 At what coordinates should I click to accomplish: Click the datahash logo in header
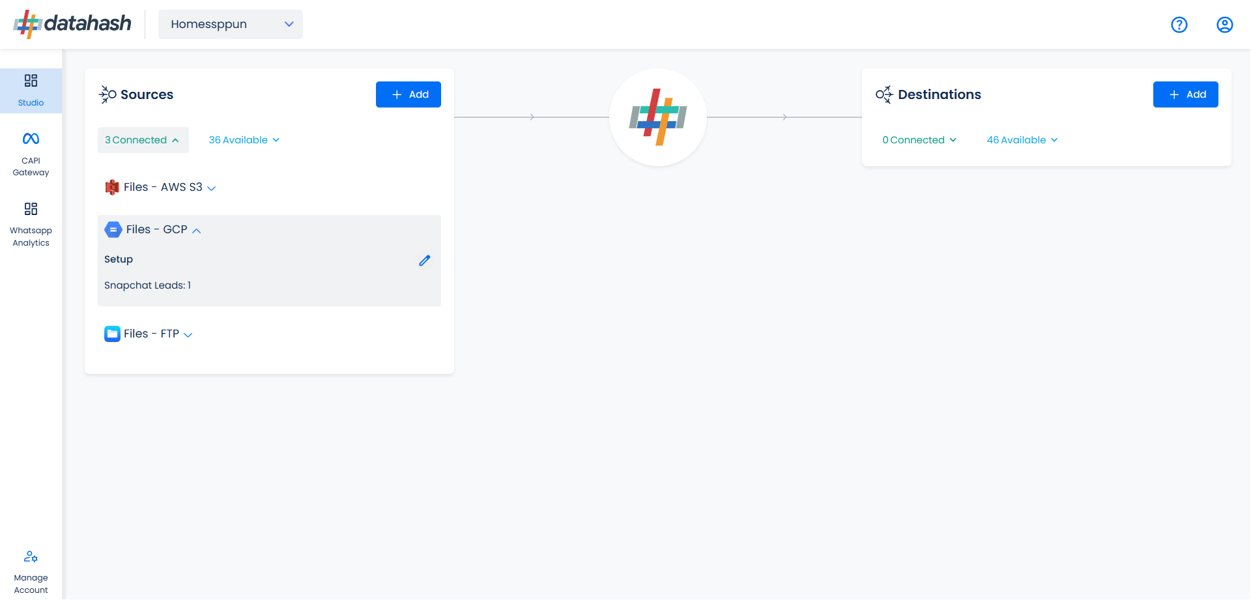72,24
